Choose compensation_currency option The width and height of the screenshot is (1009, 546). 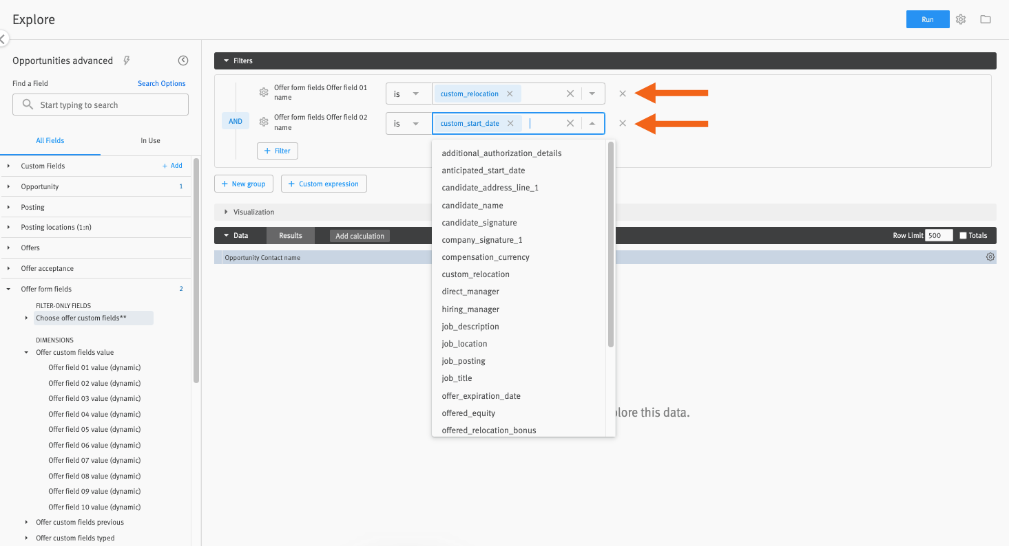(486, 257)
